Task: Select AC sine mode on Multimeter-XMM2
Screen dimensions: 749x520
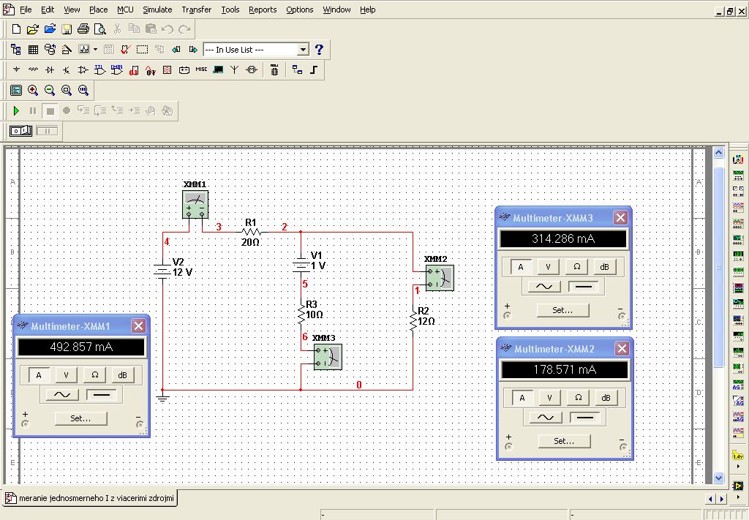Action: pyautogui.click(x=546, y=418)
